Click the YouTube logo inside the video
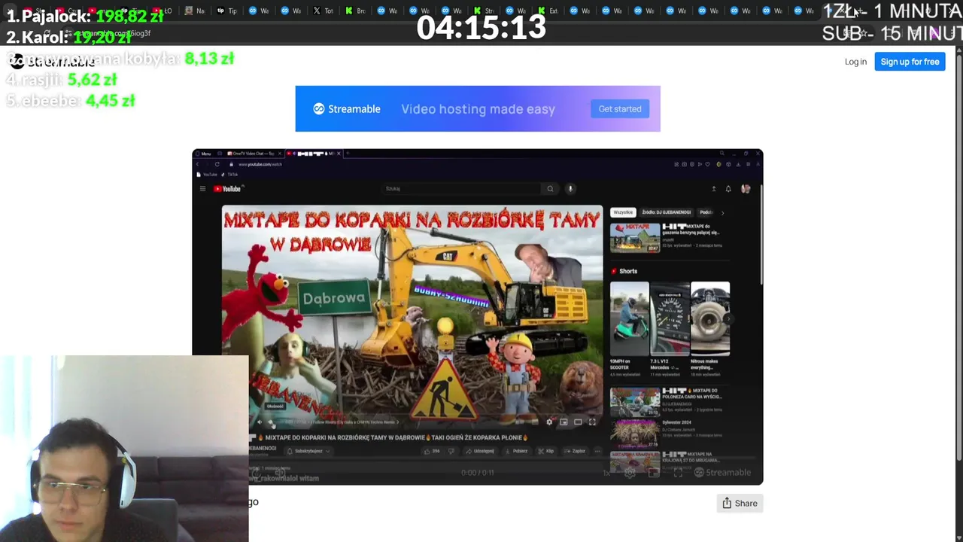The height and width of the screenshot is (542, 963). 227,189
